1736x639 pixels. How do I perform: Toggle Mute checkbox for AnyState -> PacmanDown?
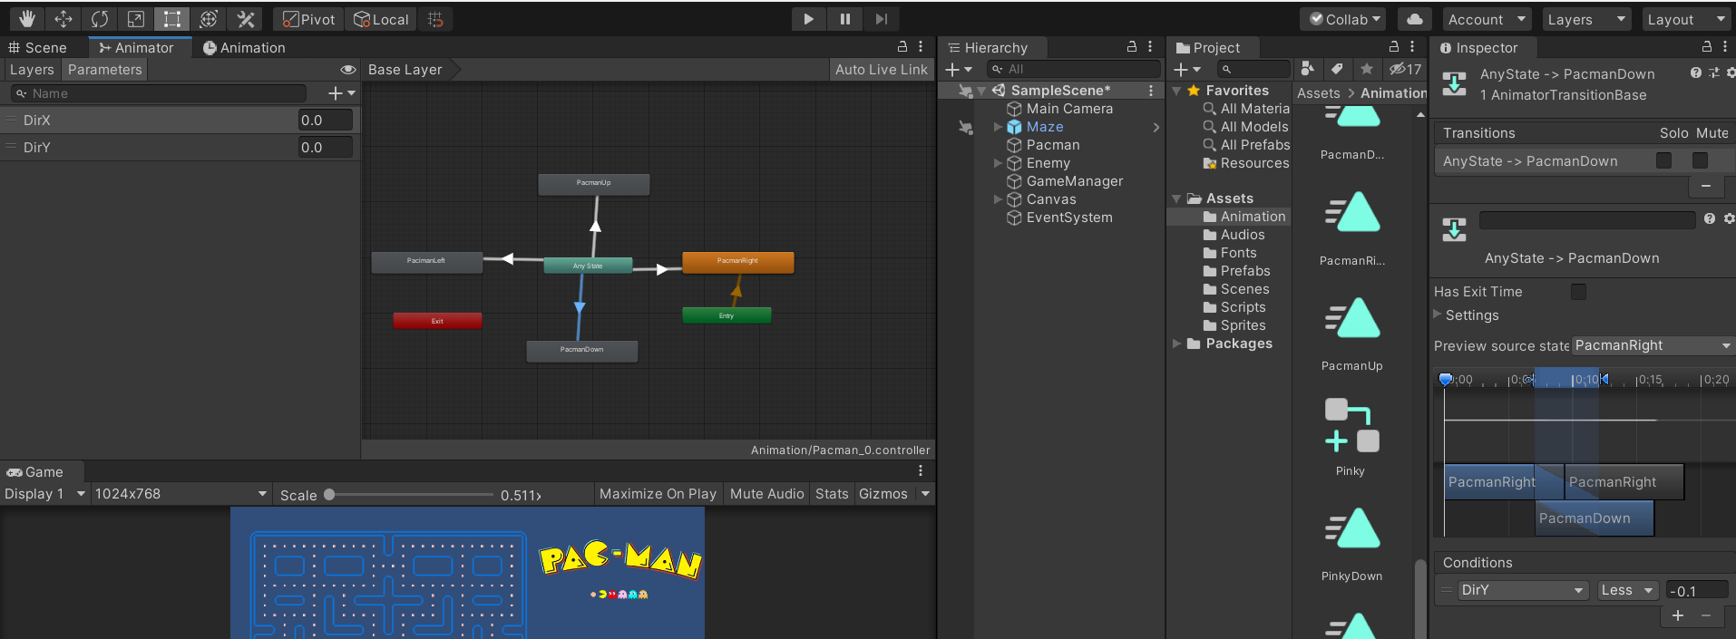pyautogui.click(x=1700, y=160)
